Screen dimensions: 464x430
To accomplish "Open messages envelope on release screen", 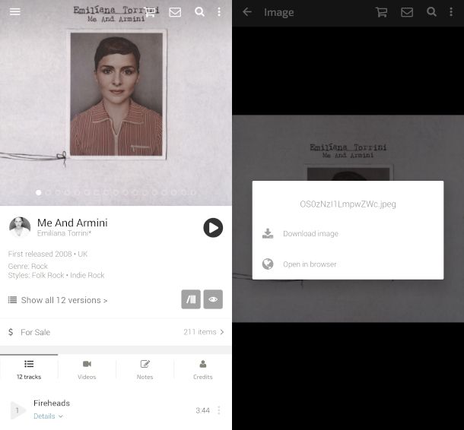I will click(175, 12).
